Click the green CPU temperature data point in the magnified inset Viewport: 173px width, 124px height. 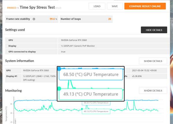coord(59,89)
